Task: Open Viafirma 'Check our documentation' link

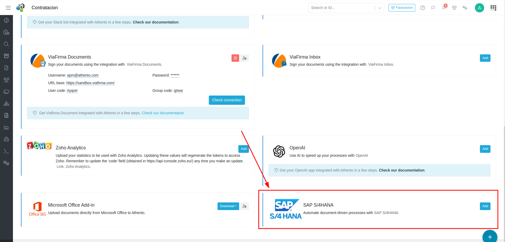Action: [x=163, y=113]
